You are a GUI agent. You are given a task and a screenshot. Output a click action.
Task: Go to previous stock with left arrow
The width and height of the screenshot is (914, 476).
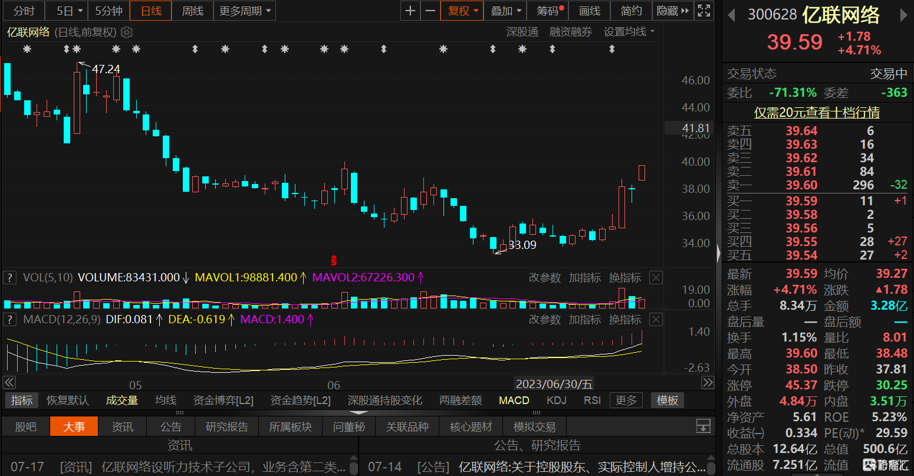[732, 14]
